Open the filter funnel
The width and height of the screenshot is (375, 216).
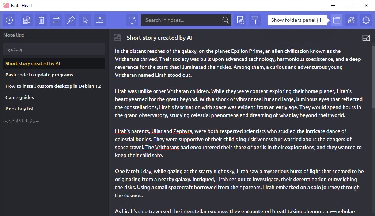pyautogui.click(x=255, y=20)
